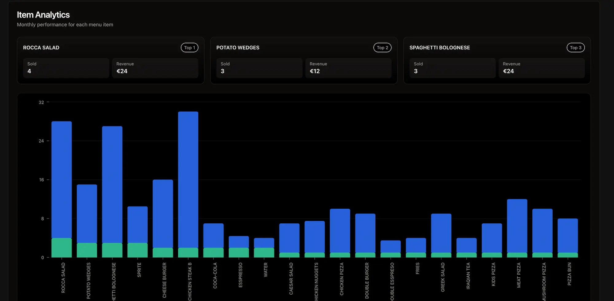This screenshot has height=301, width=614.
Task: Click 'Monthly performance for each menu item' subtitle
Action: tap(65, 25)
